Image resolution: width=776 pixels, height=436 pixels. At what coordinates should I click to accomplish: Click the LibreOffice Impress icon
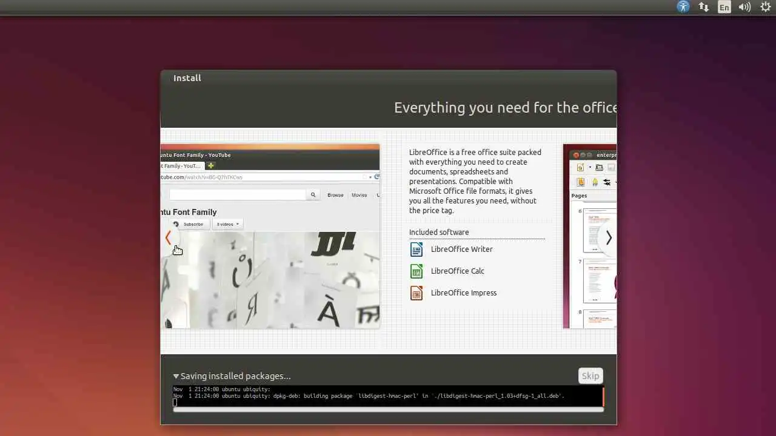coord(416,293)
